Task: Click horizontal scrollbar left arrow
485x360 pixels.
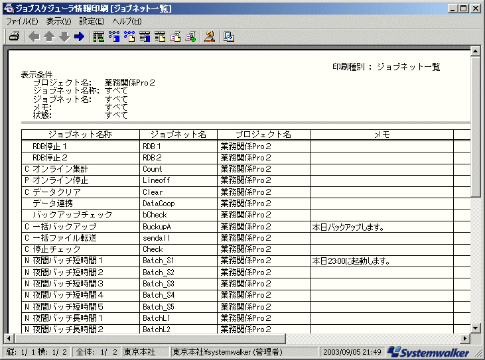Action: pos(9,338)
